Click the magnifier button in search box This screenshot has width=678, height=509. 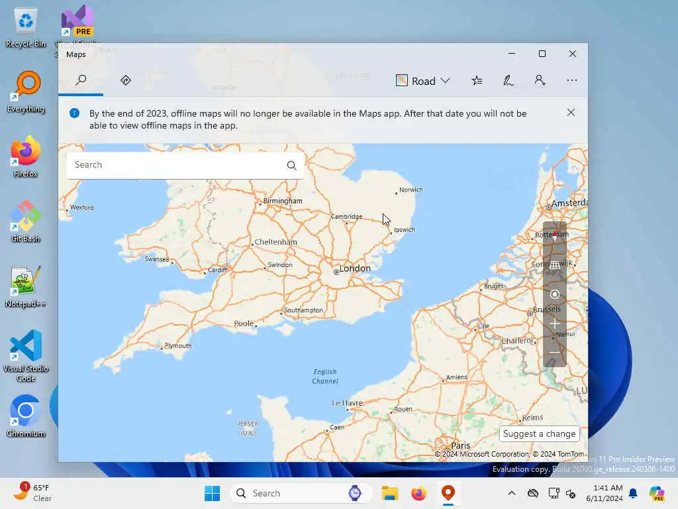(x=292, y=165)
